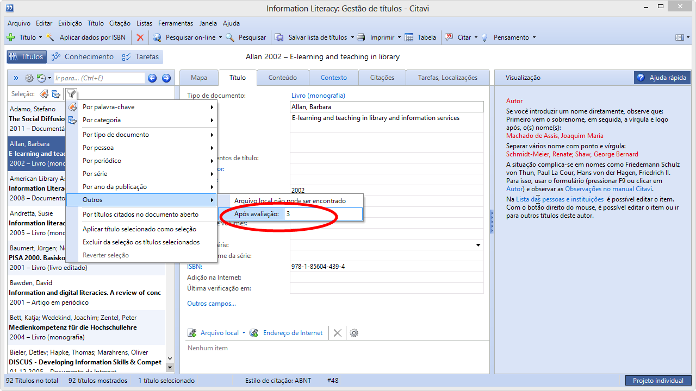Viewport: 696px width, 391px height.
Task: Click the Livro (monografia) document type link
Action: tap(318, 96)
